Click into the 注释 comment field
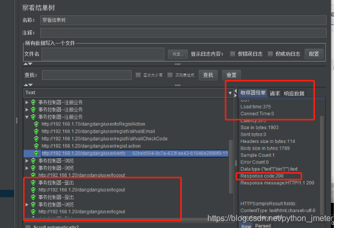 point(183,33)
